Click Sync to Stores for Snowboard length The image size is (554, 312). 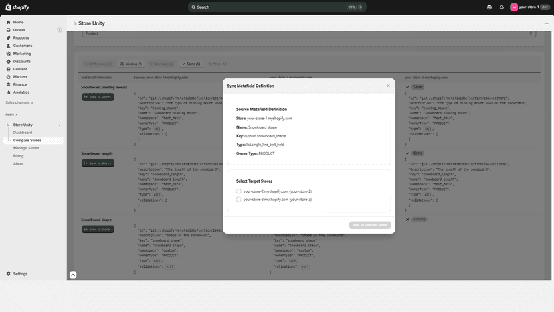tap(98, 163)
